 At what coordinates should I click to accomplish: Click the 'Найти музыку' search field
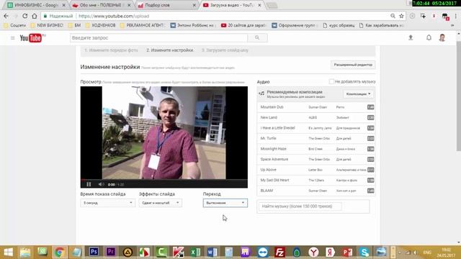pos(300,206)
